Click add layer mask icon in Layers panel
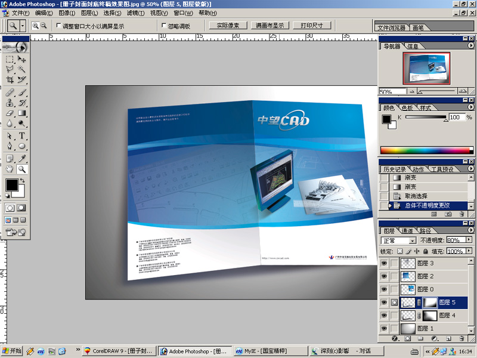Image resolution: width=477 pixels, height=358 pixels. tap(408, 338)
